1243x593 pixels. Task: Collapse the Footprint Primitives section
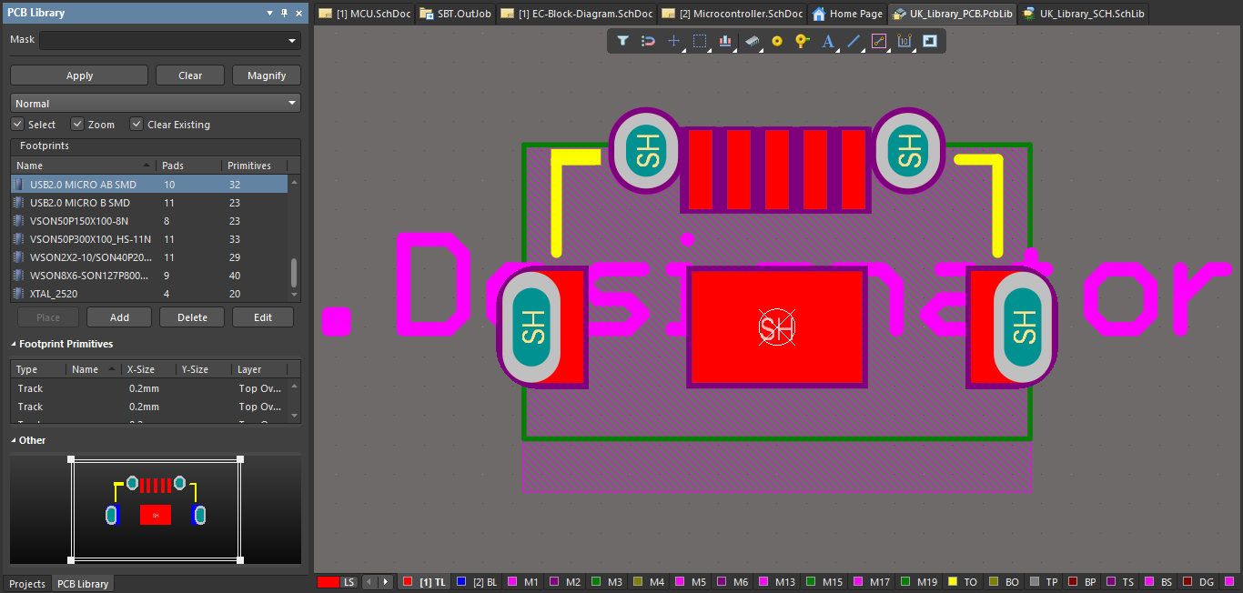coord(15,344)
